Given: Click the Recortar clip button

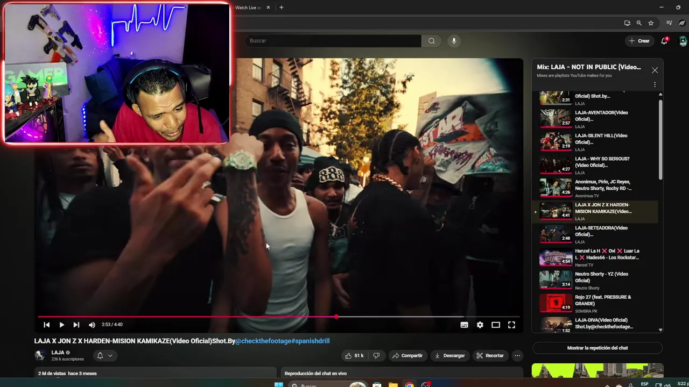Looking at the screenshot, I should tap(490, 355).
